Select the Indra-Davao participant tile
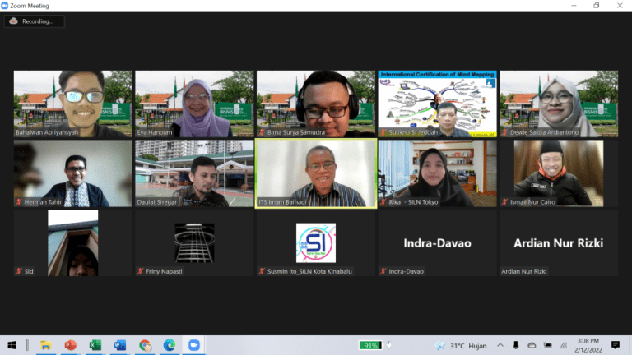This screenshot has height=355, width=632. tap(437, 242)
